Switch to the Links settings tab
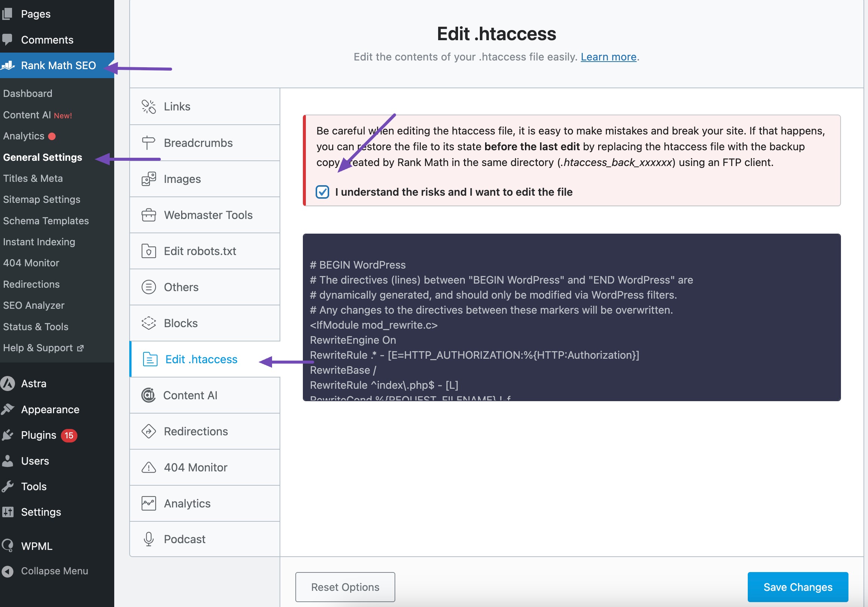This screenshot has width=868, height=607. [x=204, y=107]
